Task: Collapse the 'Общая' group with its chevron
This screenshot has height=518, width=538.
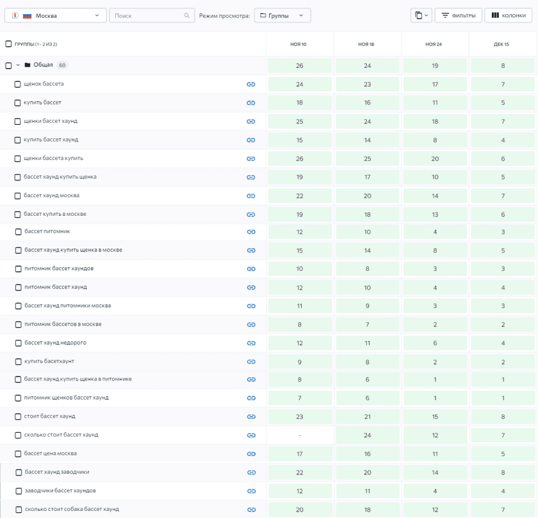Action: point(18,65)
